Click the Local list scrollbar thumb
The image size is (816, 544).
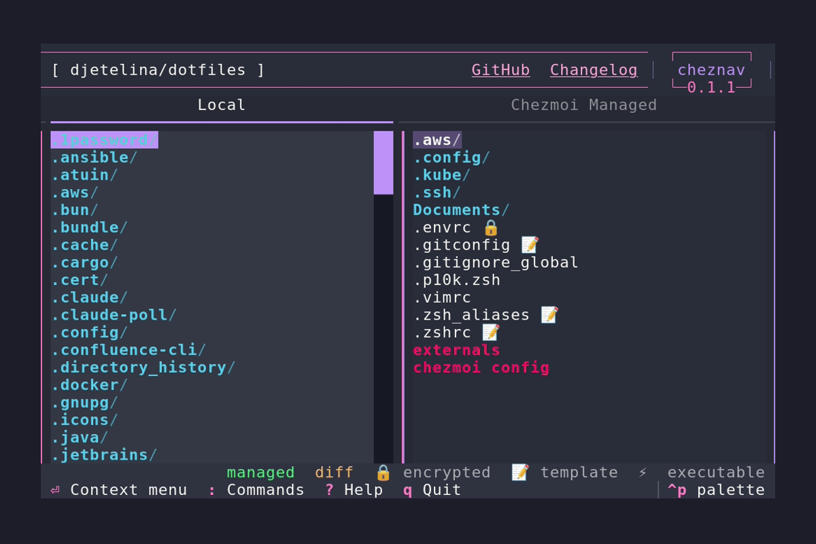click(384, 163)
